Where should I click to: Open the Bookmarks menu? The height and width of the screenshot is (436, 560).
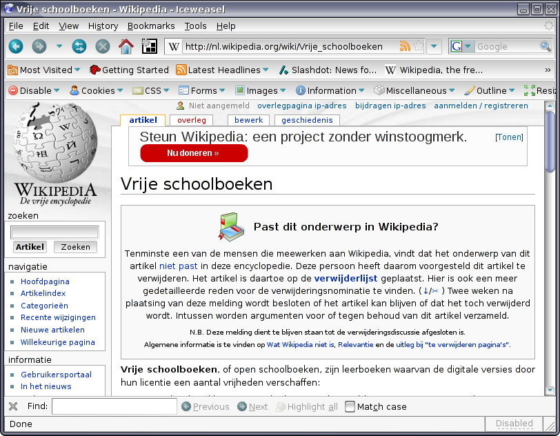[151, 26]
